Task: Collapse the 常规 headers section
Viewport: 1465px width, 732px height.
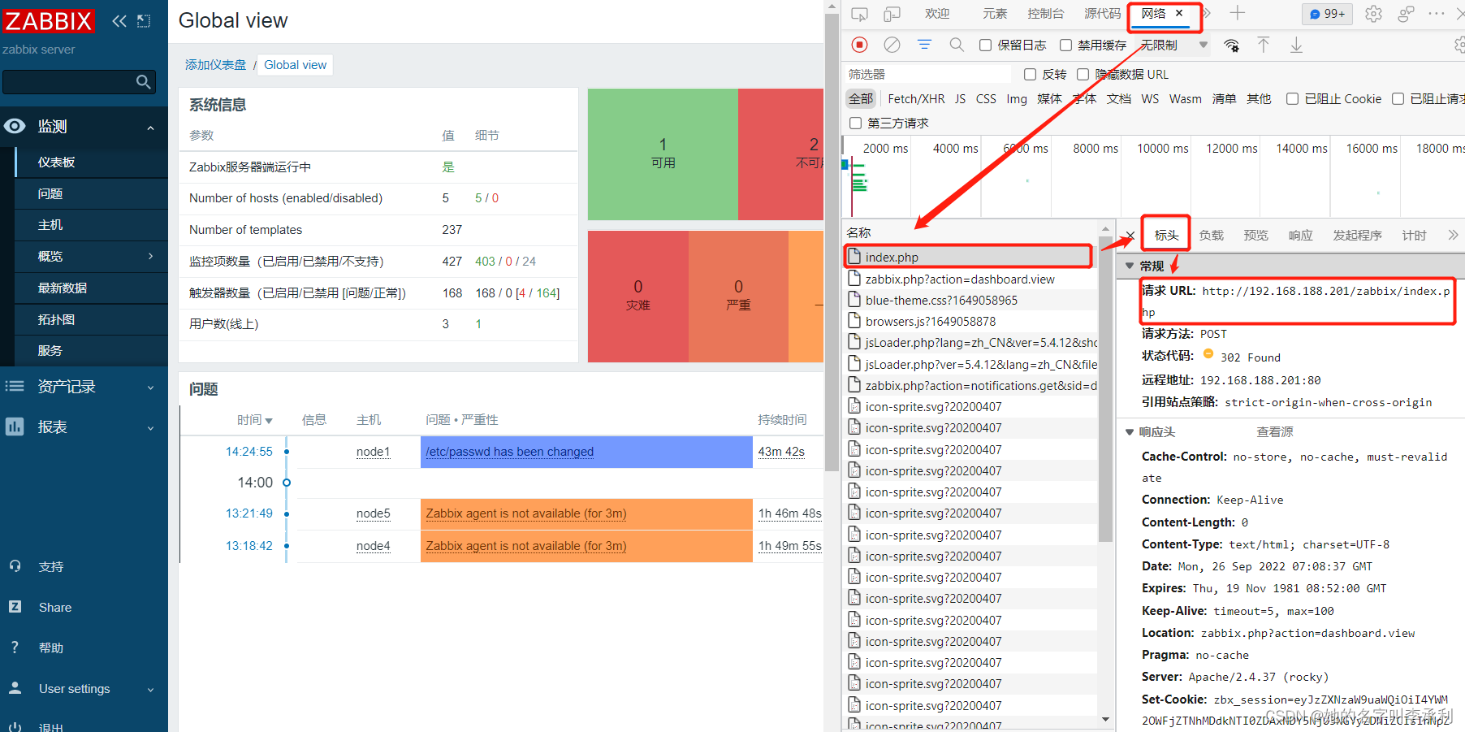Action: pos(1129,266)
